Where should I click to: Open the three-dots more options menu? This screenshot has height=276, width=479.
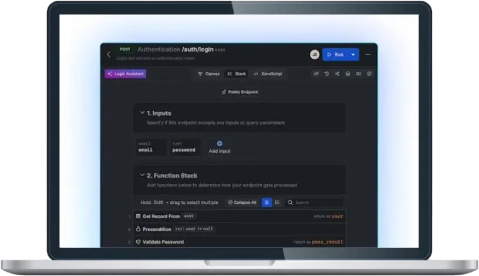[368, 55]
